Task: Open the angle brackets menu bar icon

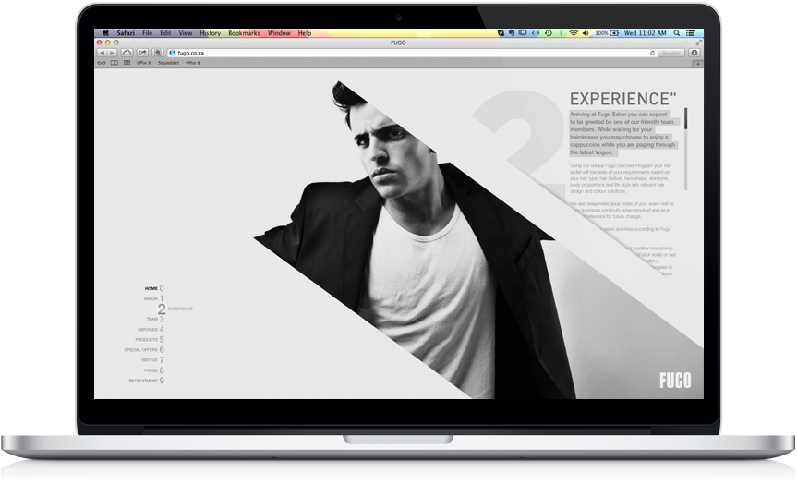Action: click(536, 33)
